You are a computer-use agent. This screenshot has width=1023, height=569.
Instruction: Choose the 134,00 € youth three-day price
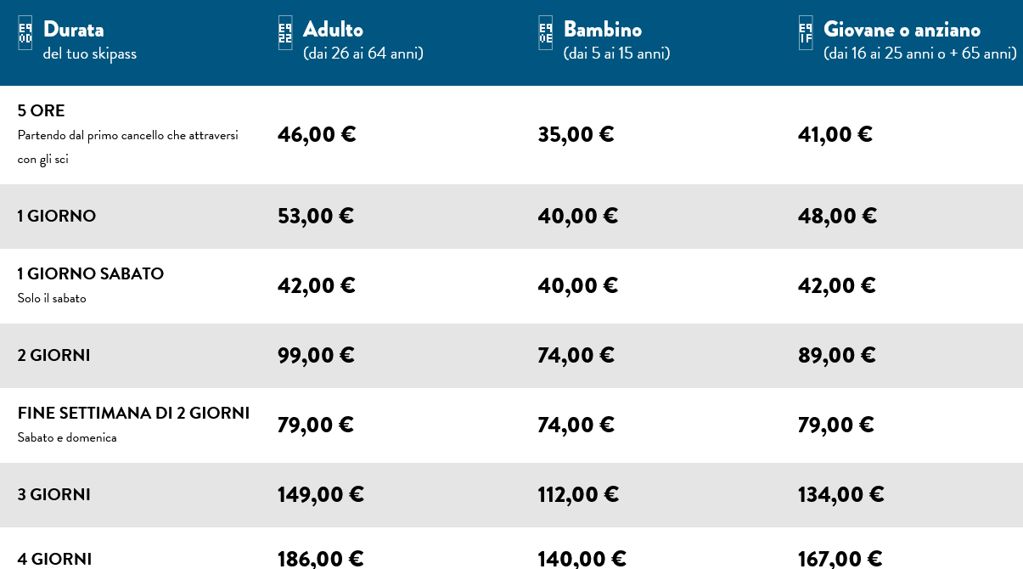(x=840, y=494)
